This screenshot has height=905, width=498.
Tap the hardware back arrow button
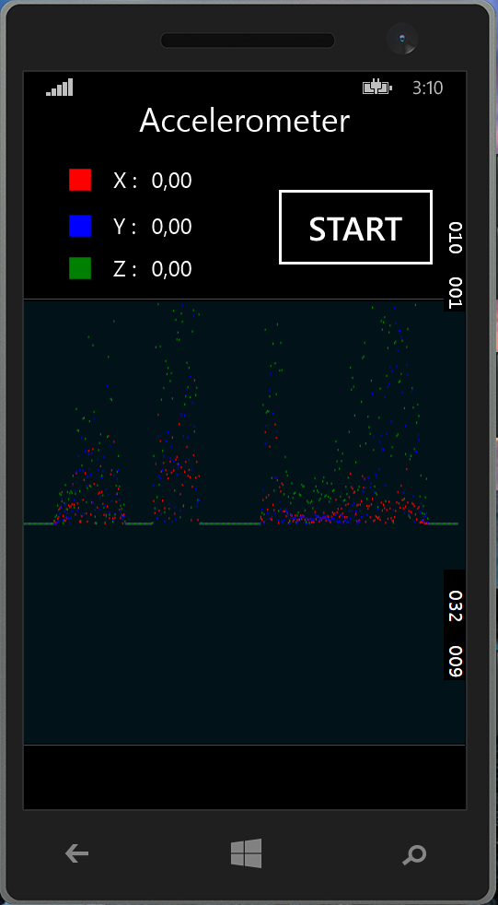pos(76,853)
